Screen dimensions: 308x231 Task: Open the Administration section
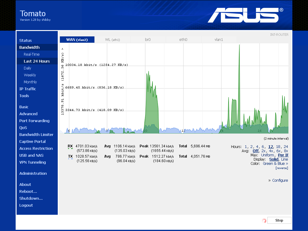coord(33,174)
